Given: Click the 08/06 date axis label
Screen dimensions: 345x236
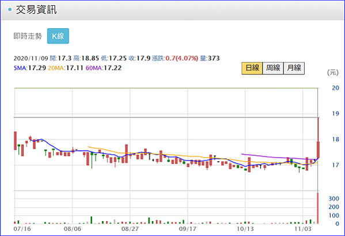Looking at the screenshot, I should click(73, 229).
